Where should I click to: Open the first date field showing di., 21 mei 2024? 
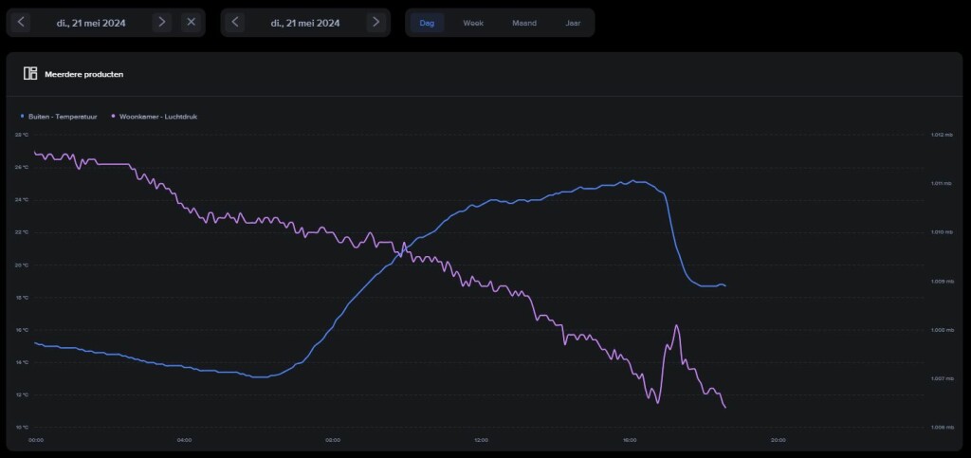coord(92,22)
